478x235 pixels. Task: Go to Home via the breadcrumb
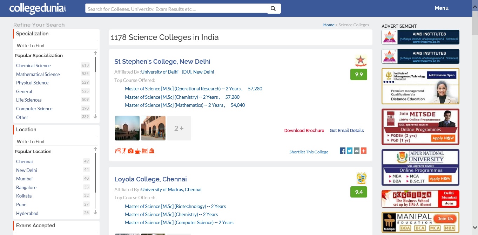point(329,25)
